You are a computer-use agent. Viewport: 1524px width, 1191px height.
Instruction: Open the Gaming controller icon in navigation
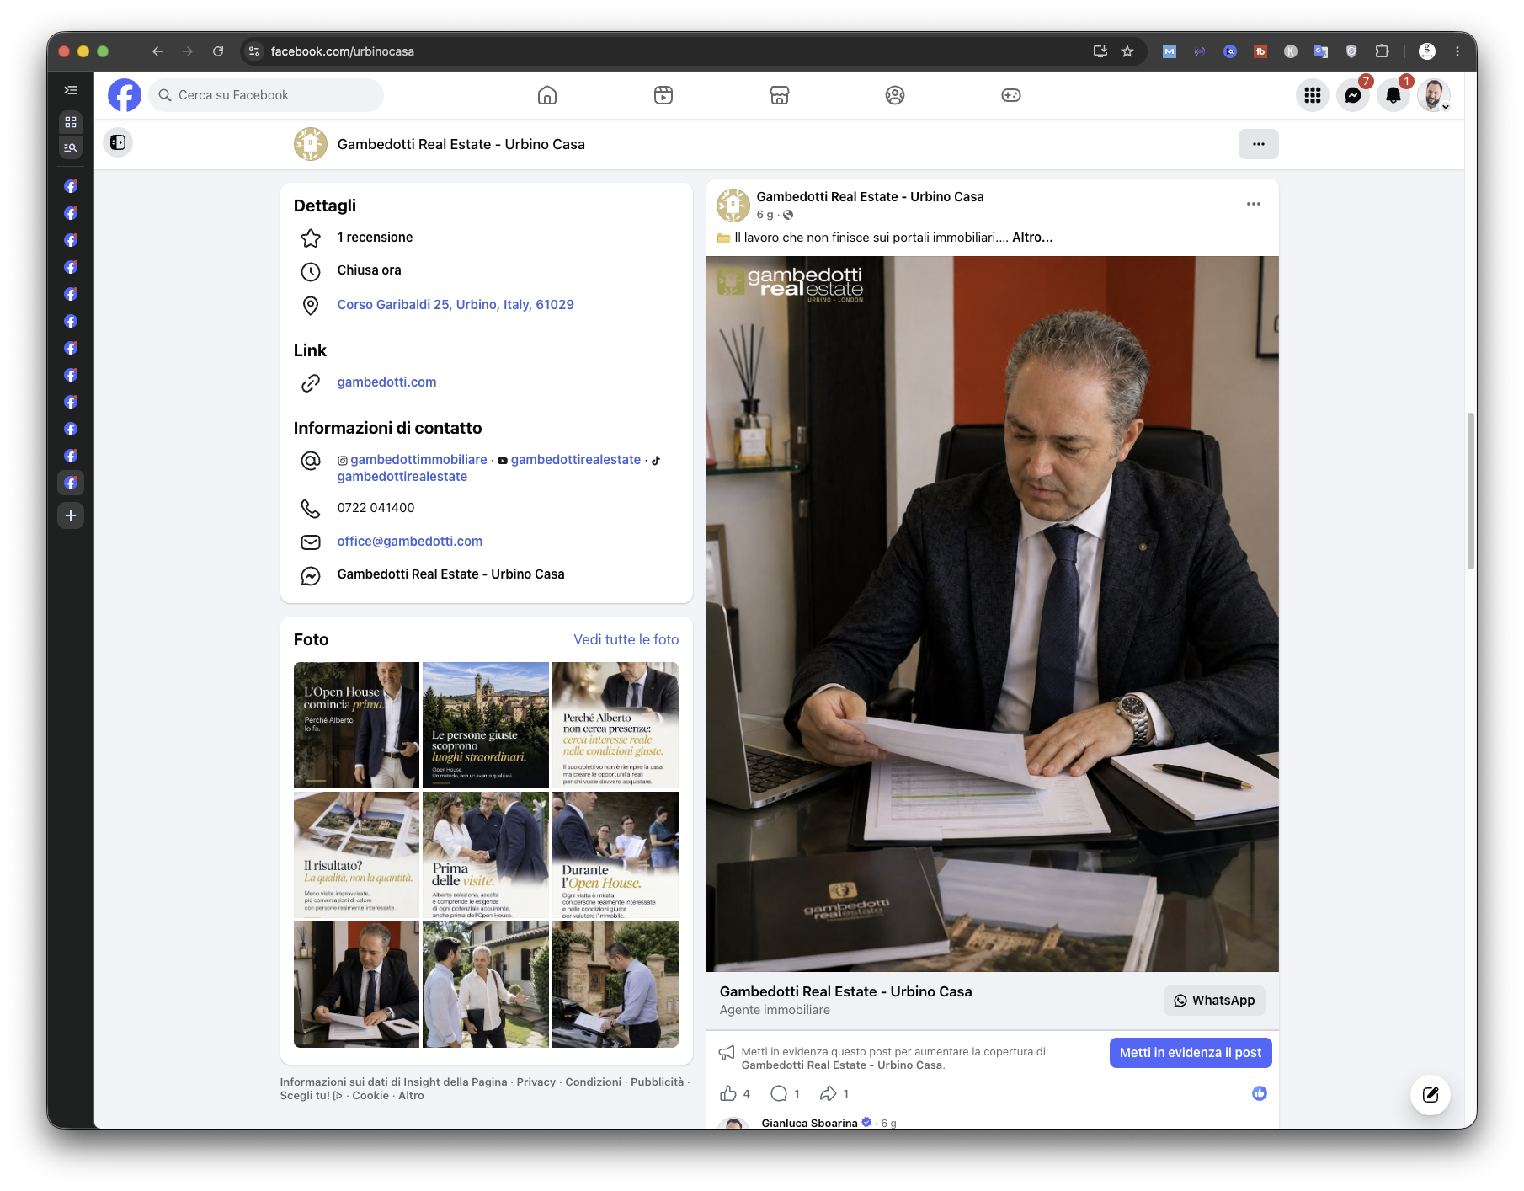click(1011, 95)
